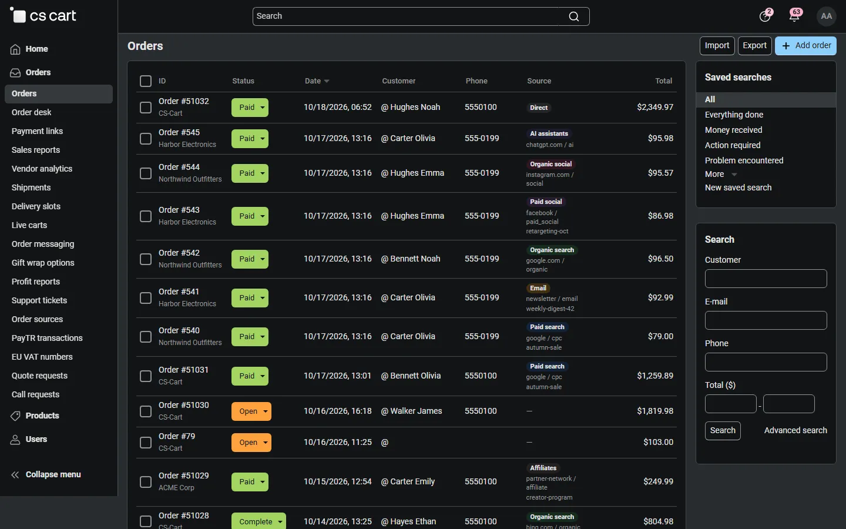Click the E-mail filter input

766,320
